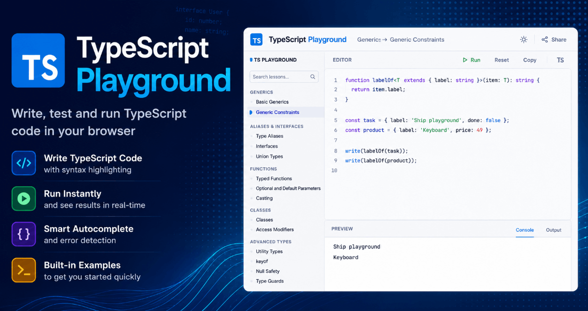Screen dimensions: 588x311
Task: Open the Access Modifiers lesson
Action: (x=274, y=230)
